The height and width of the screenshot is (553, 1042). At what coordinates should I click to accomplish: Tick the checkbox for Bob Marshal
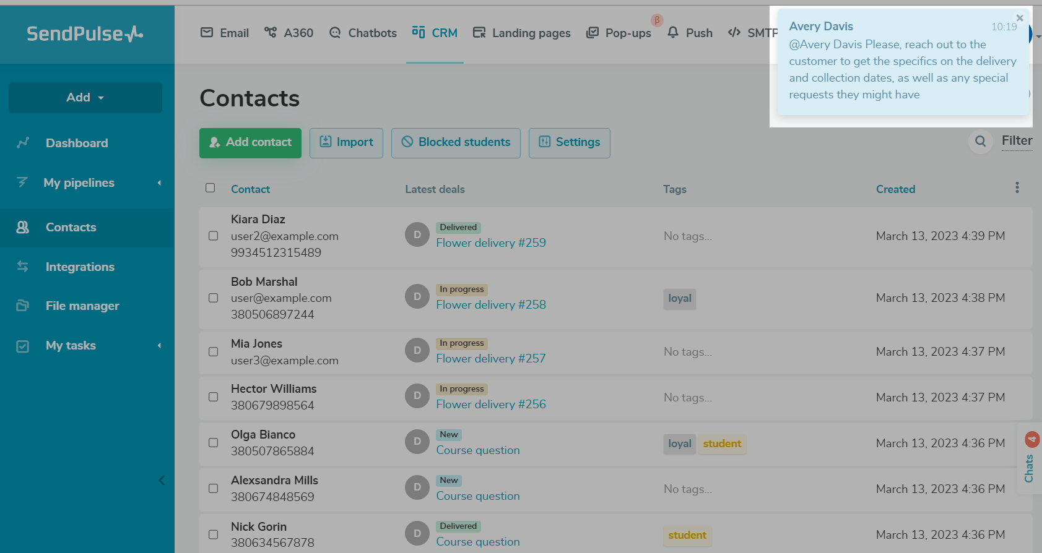[214, 298]
